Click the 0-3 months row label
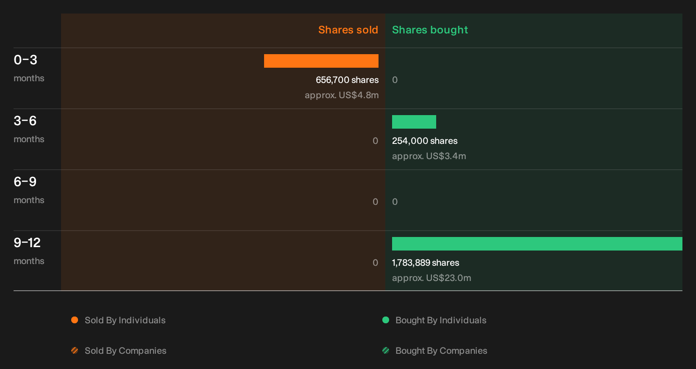Image resolution: width=696 pixels, height=369 pixels. 29,69
